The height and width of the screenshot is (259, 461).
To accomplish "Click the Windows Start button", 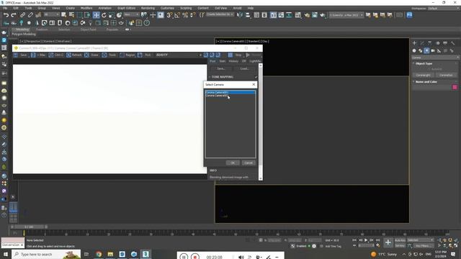I will pyautogui.click(x=5, y=254).
